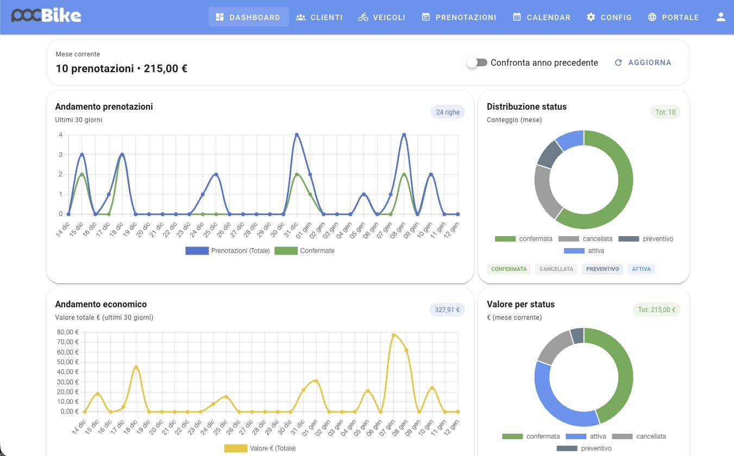Screen dimensions: 734x456
Task: Click "10 prenotazioni • 215,00 €" summary text
Action: click(122, 69)
